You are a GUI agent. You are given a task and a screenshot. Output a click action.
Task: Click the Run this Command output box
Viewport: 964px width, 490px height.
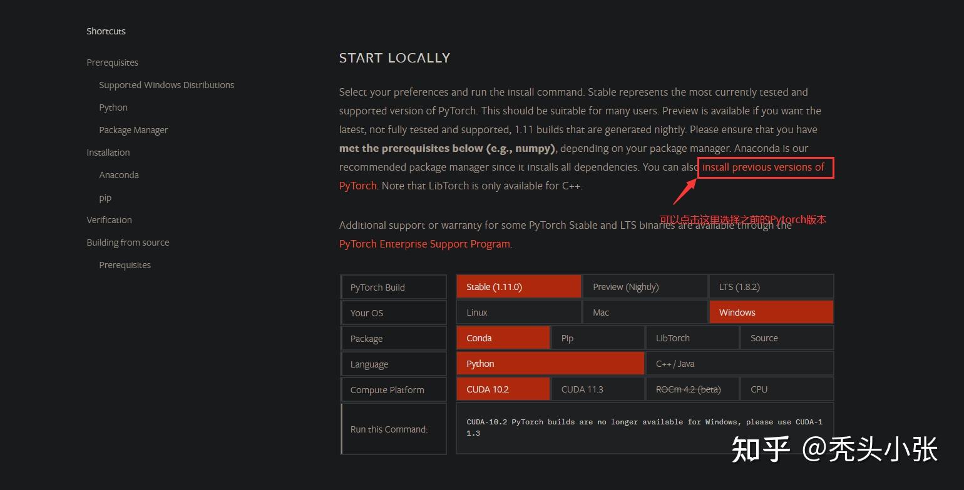[x=645, y=428]
